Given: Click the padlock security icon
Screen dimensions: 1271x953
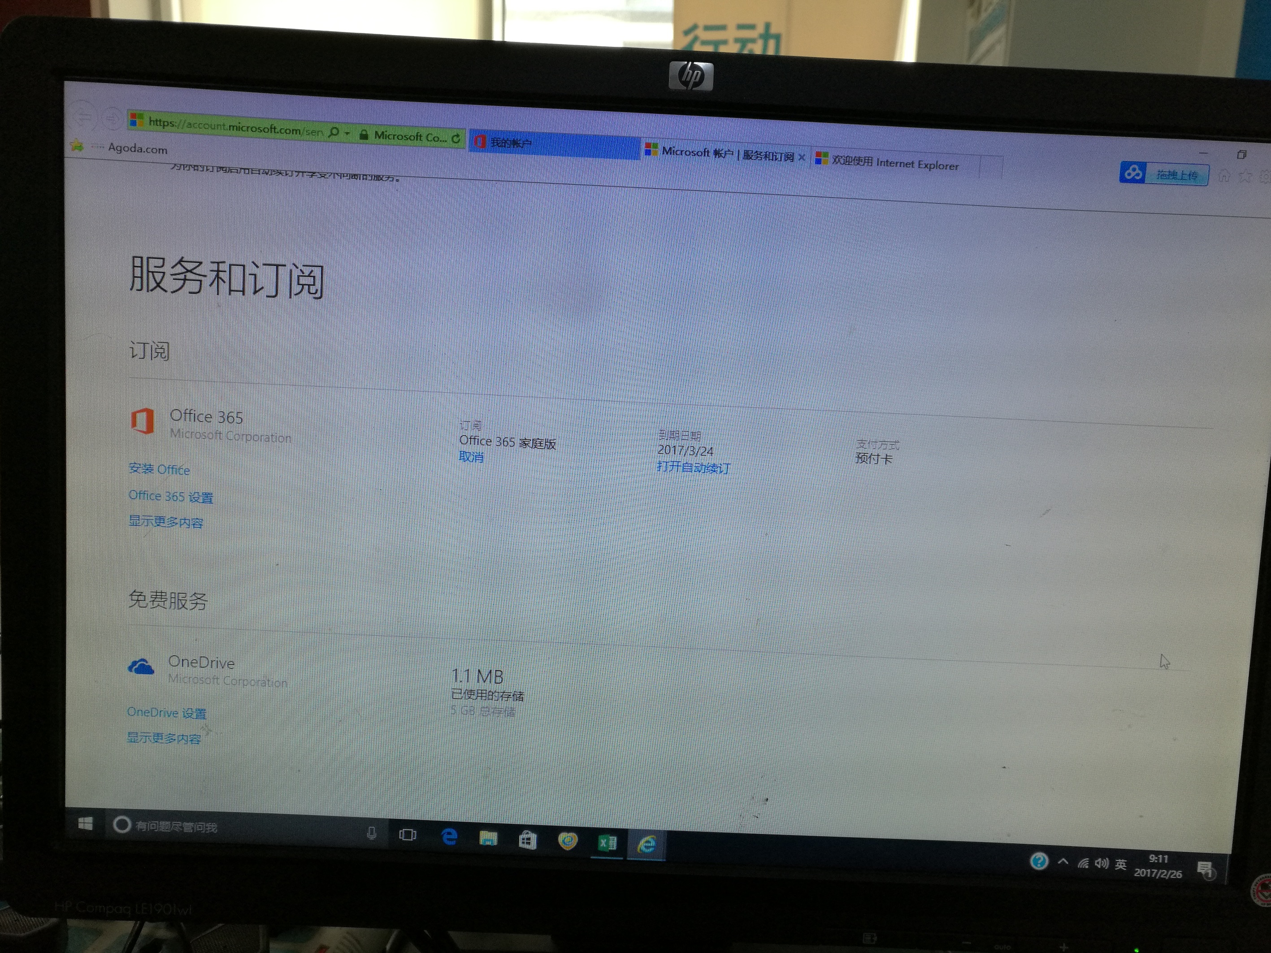Looking at the screenshot, I should click(364, 135).
